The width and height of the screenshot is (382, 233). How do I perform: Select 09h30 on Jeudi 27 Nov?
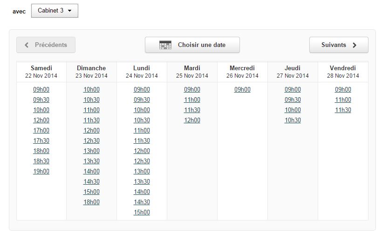click(293, 100)
